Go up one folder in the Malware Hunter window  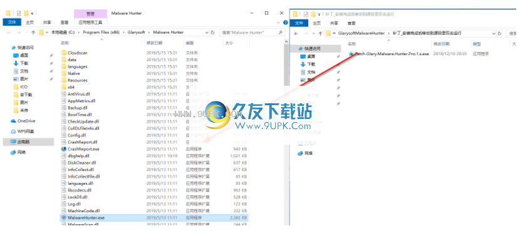point(33,33)
